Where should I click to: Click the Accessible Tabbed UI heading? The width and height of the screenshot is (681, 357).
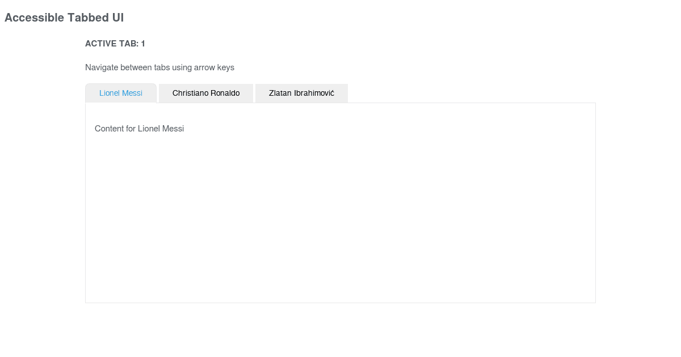tap(64, 18)
